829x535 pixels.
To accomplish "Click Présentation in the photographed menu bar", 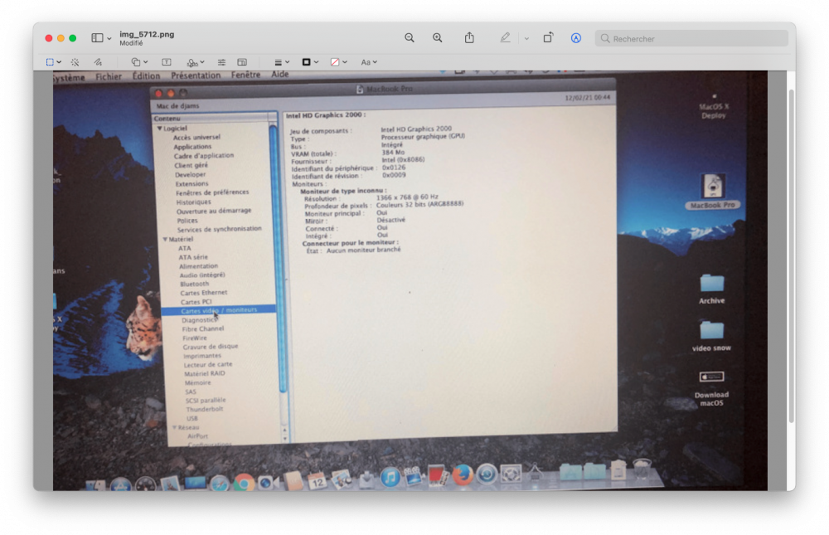I will pyautogui.click(x=196, y=75).
